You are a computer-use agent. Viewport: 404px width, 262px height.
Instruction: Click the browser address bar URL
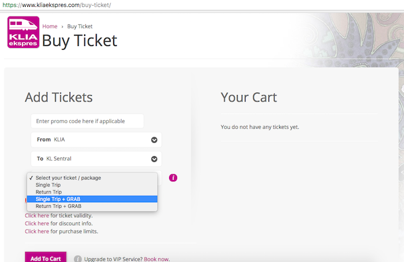tap(56, 5)
